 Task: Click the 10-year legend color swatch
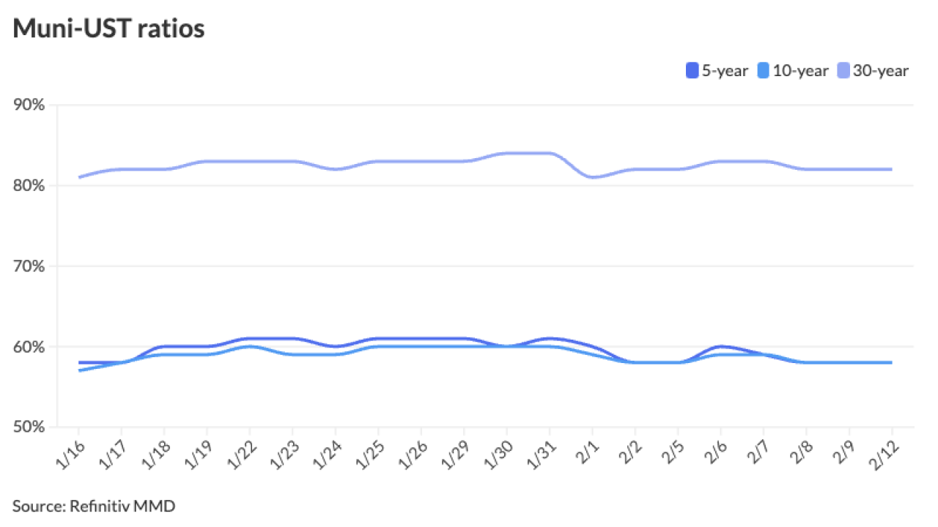point(764,71)
